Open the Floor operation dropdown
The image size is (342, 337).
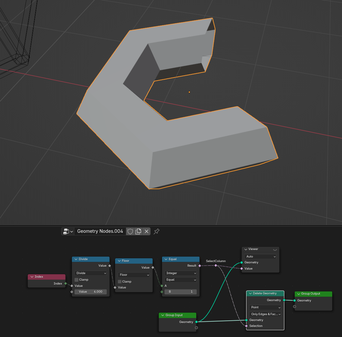[134, 275]
